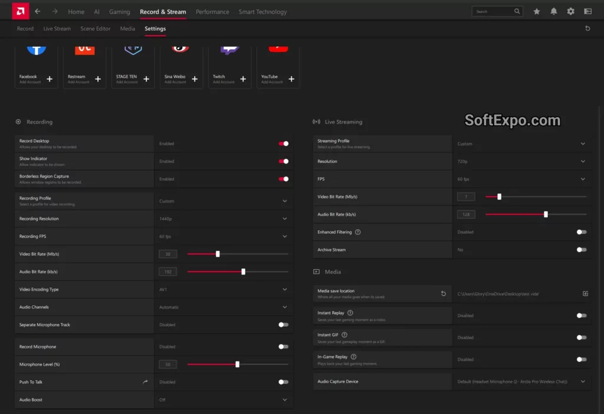The width and height of the screenshot is (604, 414).
Task: Expand the Video Encoding Type dropdown
Action: 285,289
